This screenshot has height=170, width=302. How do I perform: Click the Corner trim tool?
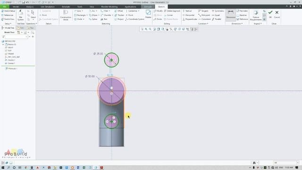(x=168, y=15)
